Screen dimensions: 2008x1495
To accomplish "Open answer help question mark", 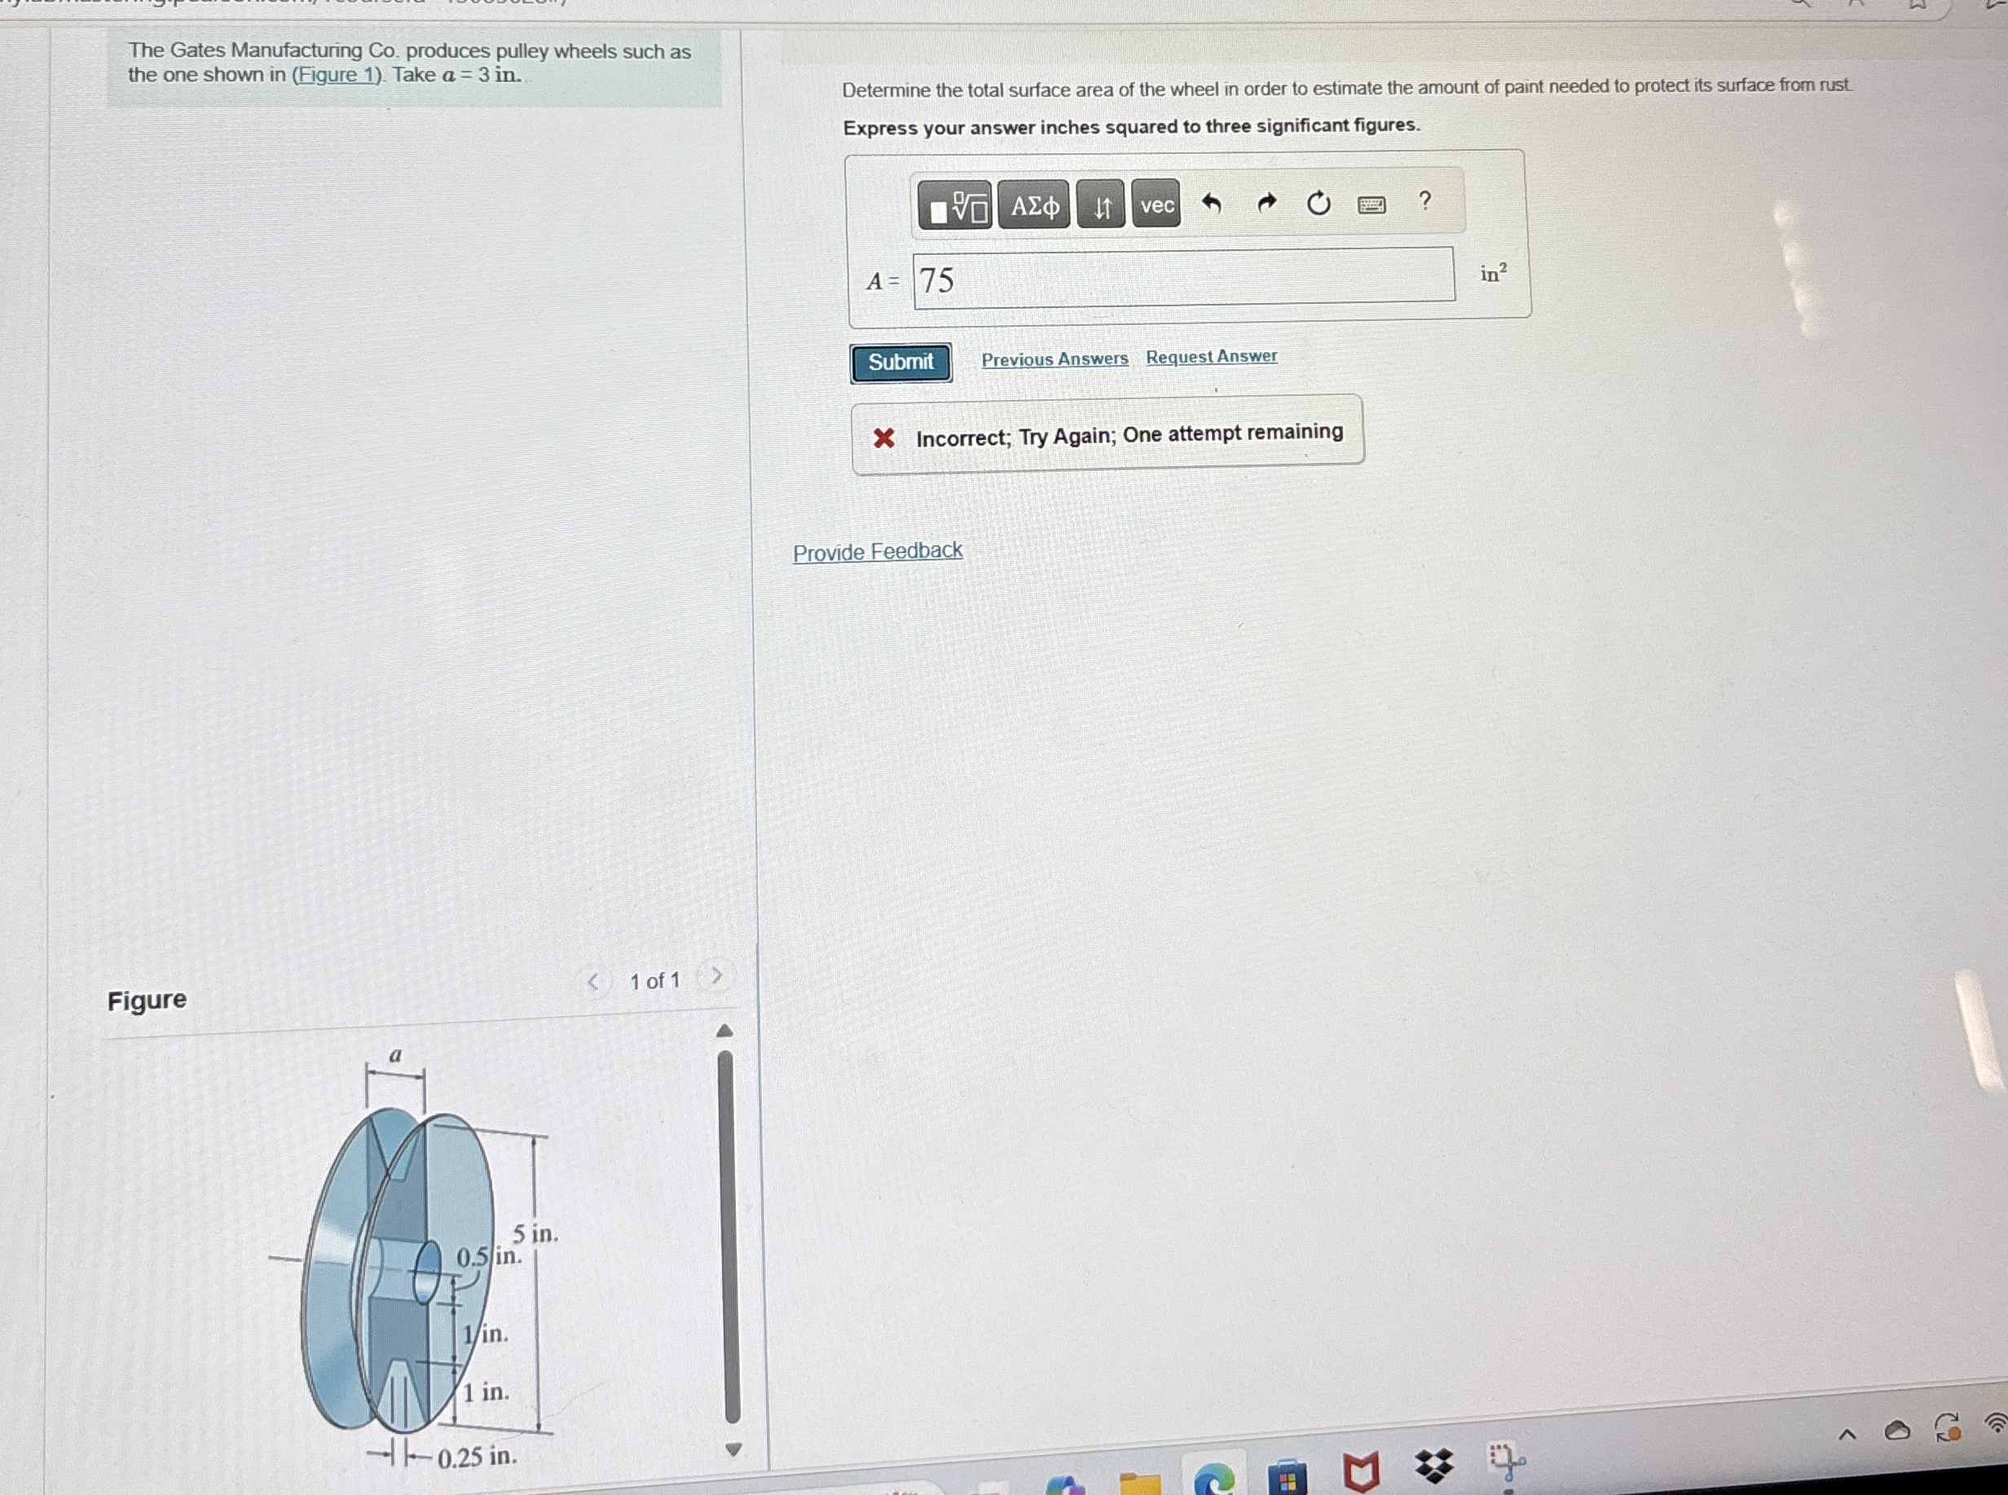I will (1425, 201).
